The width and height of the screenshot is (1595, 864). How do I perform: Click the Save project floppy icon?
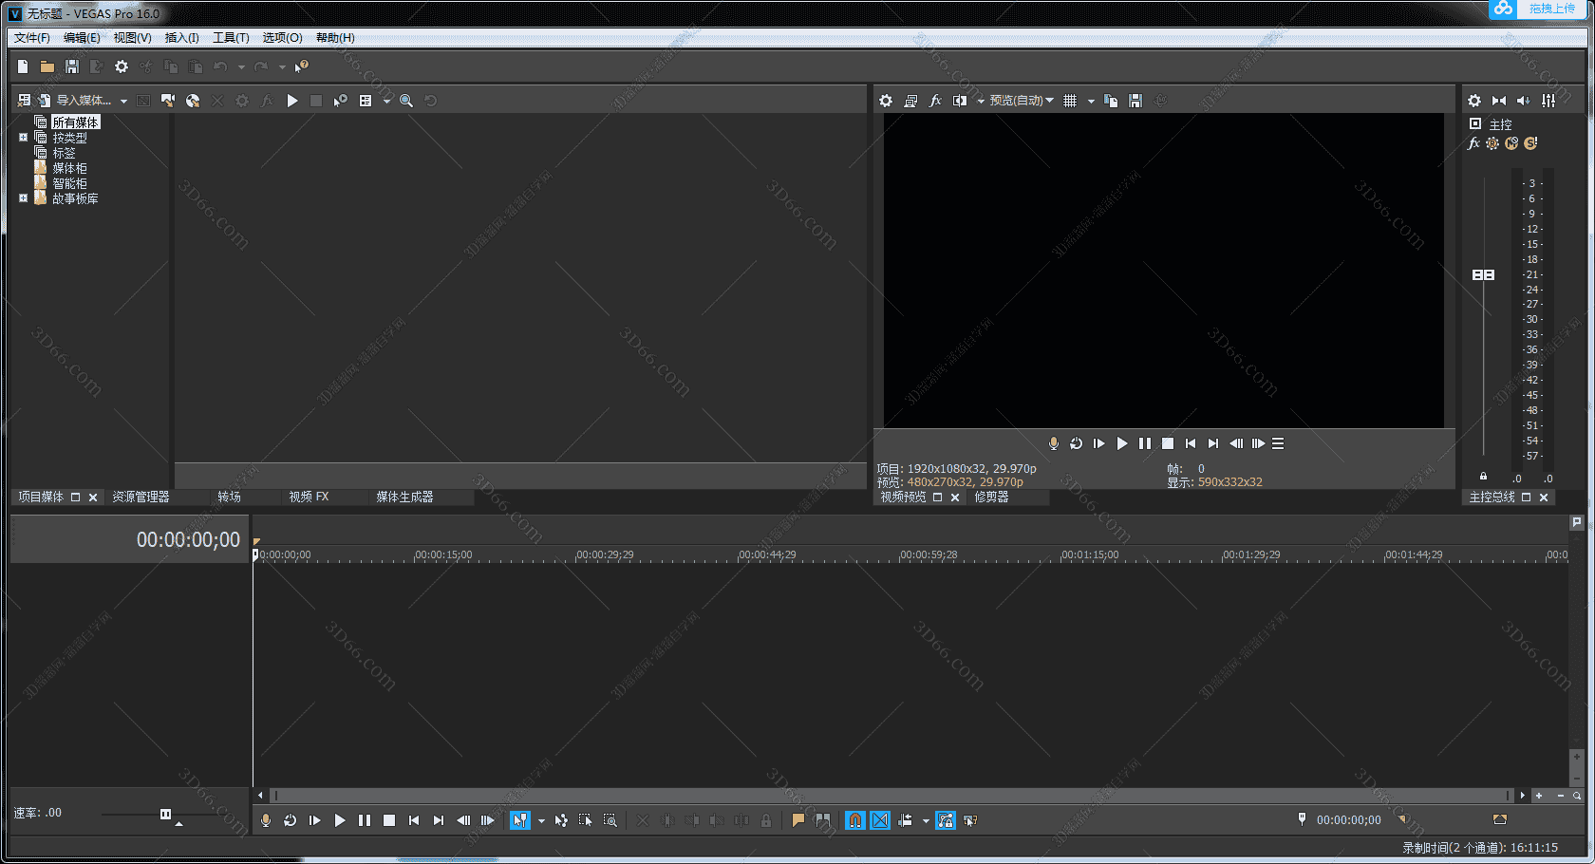[72, 66]
